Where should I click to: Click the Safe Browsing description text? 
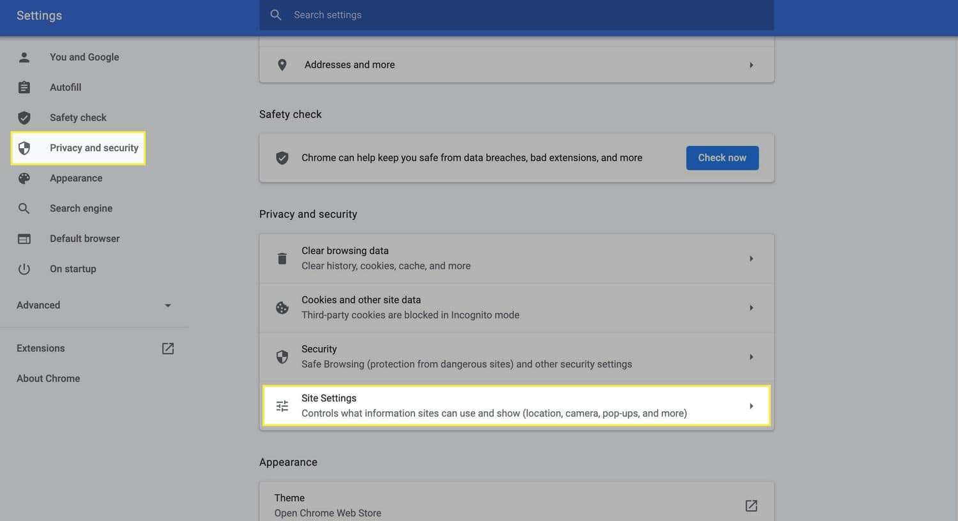(x=467, y=365)
